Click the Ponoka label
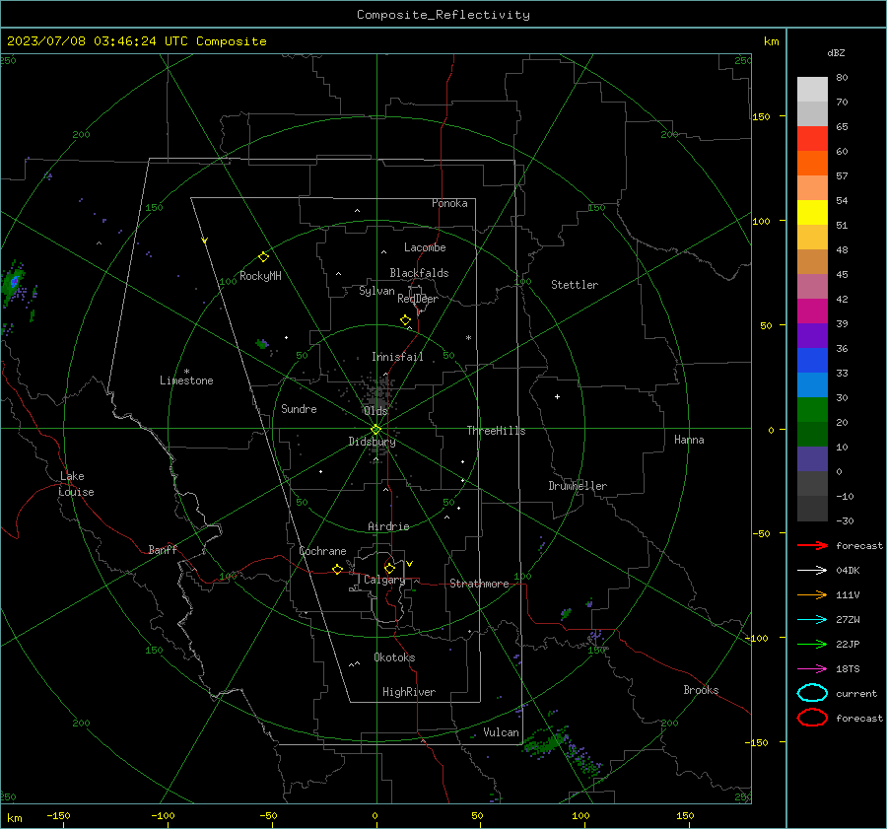 [449, 203]
